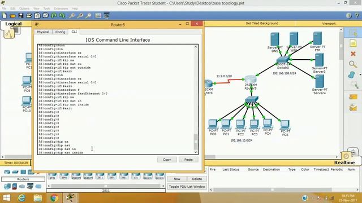Switch to the Physical tab of Router5

click(43, 32)
